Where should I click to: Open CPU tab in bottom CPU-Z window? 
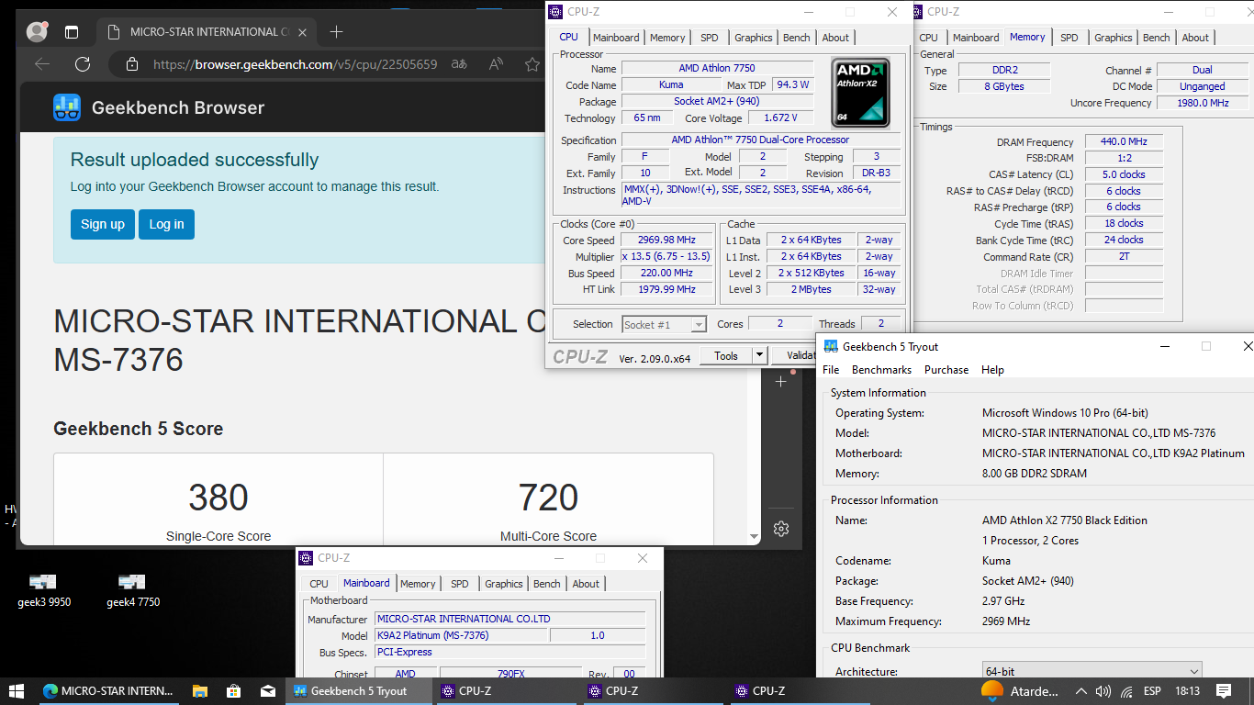click(x=319, y=584)
